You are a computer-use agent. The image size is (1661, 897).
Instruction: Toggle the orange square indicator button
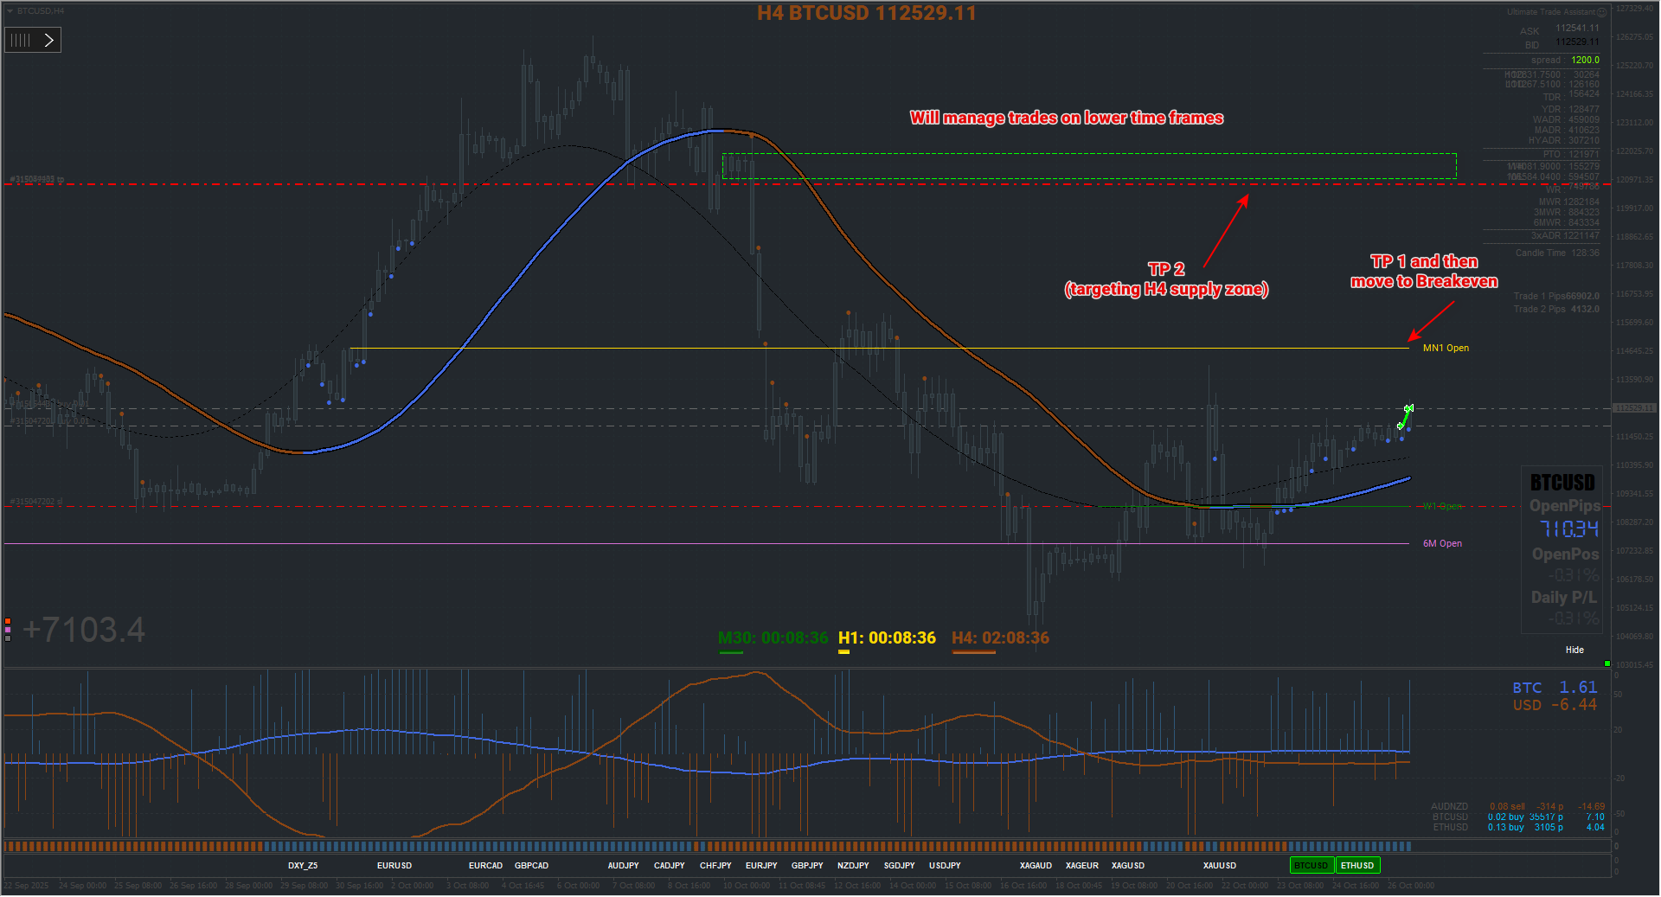pos(8,621)
